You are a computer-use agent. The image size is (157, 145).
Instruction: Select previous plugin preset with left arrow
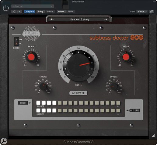tap(52, 19)
